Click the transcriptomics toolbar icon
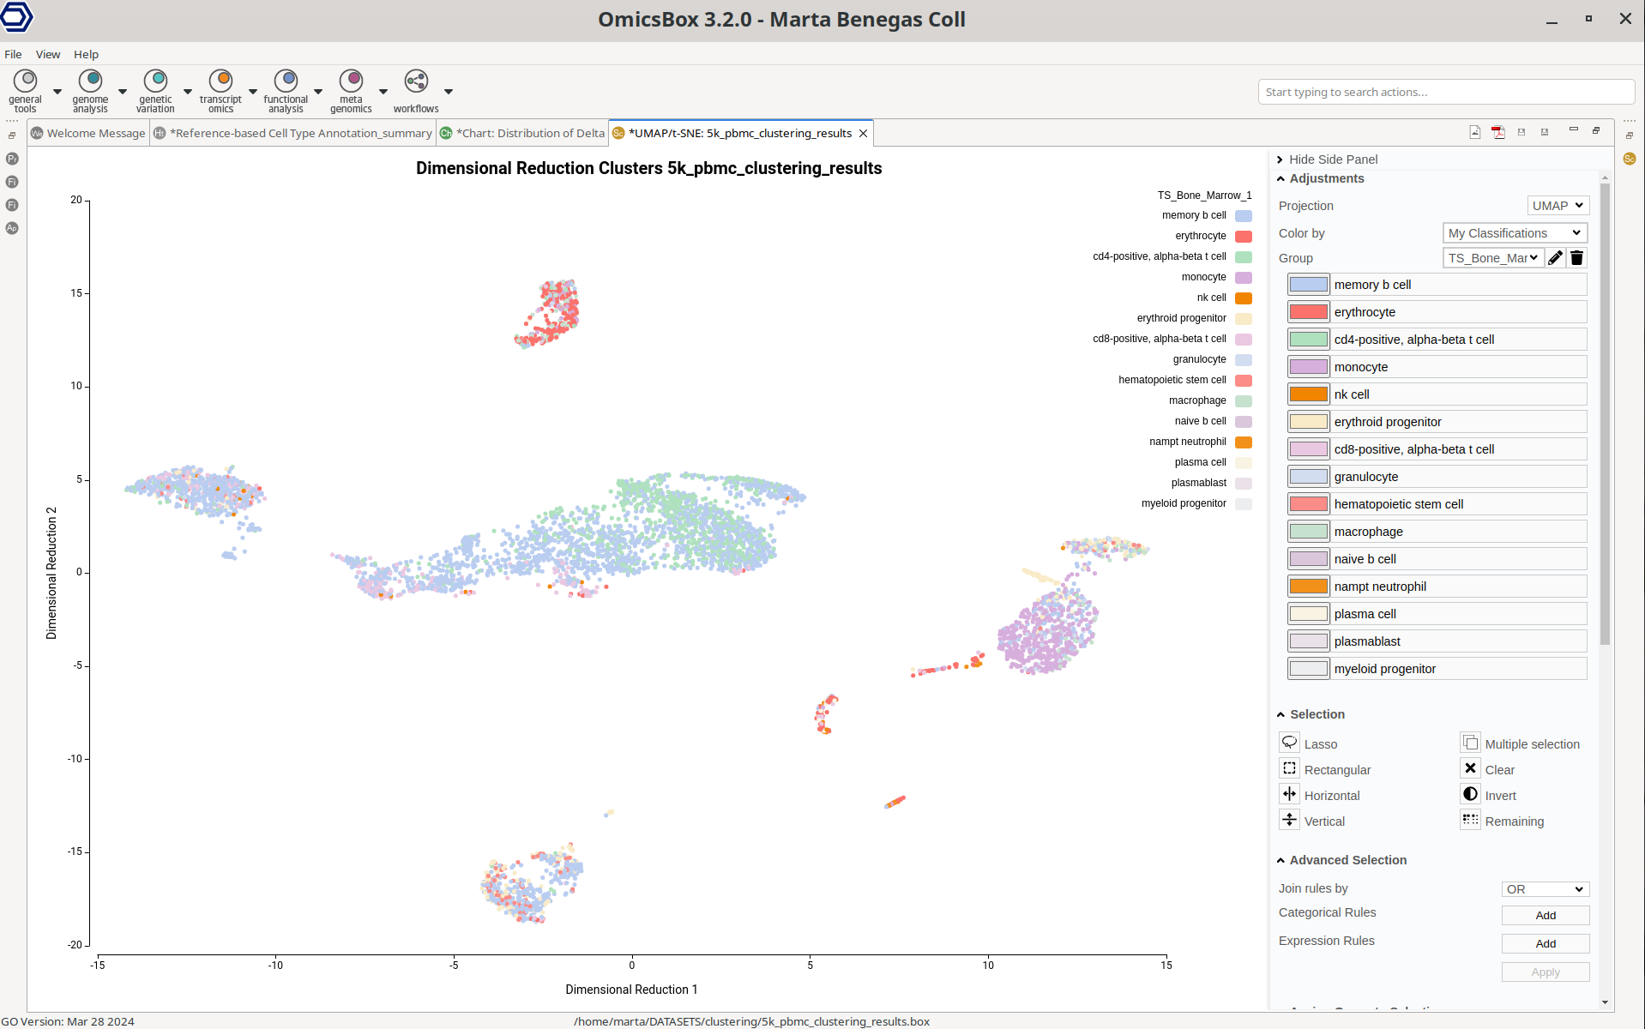 220,90
